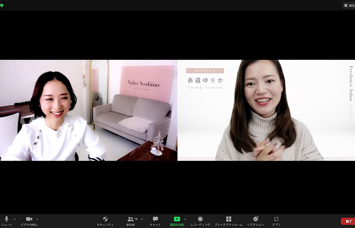Open the Reactions emoji menu
This screenshot has width=355, height=228.
click(255, 219)
